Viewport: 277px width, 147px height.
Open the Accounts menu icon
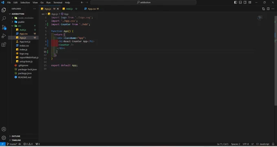(4, 129)
